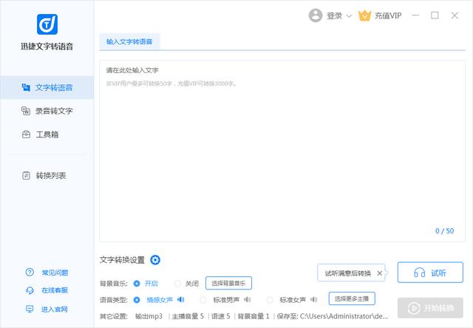Click the 输出mp3 setting text
The height and width of the screenshot is (328, 473).
pyautogui.click(x=149, y=316)
